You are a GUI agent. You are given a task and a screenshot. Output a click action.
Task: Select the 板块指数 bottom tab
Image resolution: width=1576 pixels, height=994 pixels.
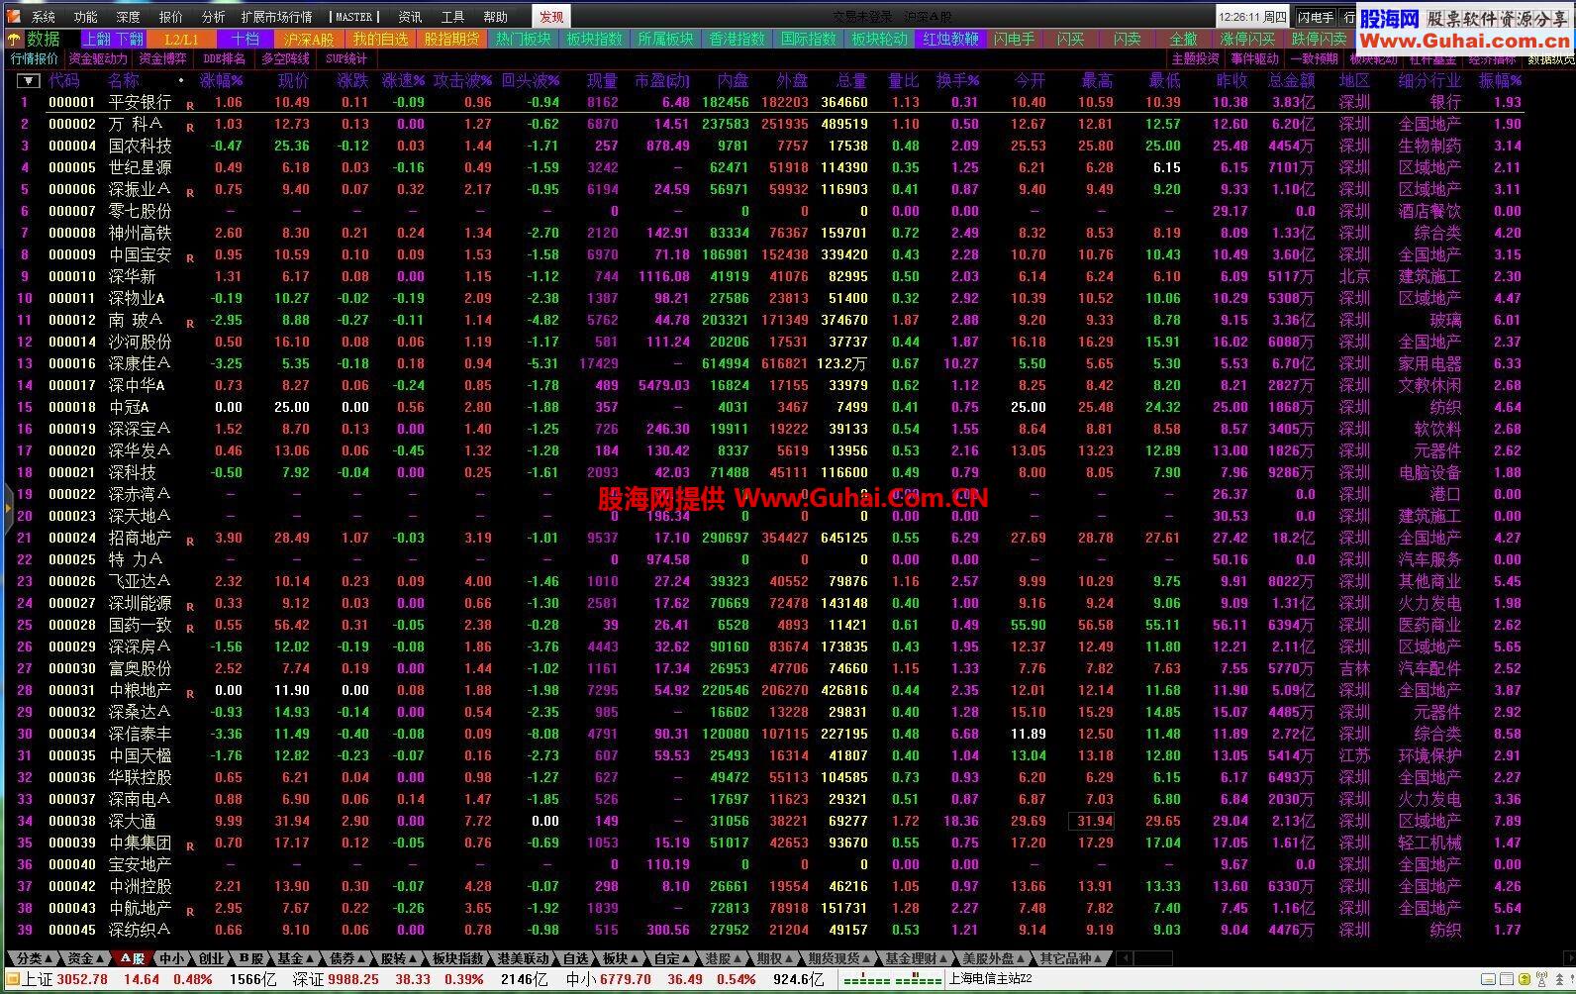pyautogui.click(x=457, y=958)
